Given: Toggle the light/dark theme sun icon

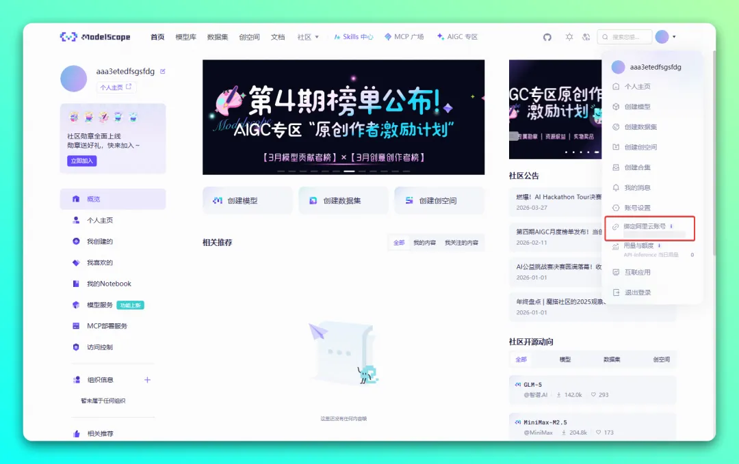Looking at the screenshot, I should pos(569,37).
